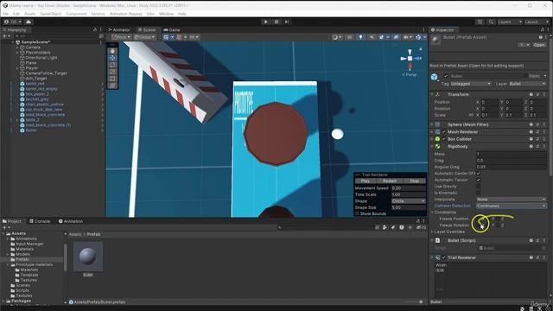The width and height of the screenshot is (553, 311).
Task: Select Player in the Hierarchy
Action: [32, 68]
